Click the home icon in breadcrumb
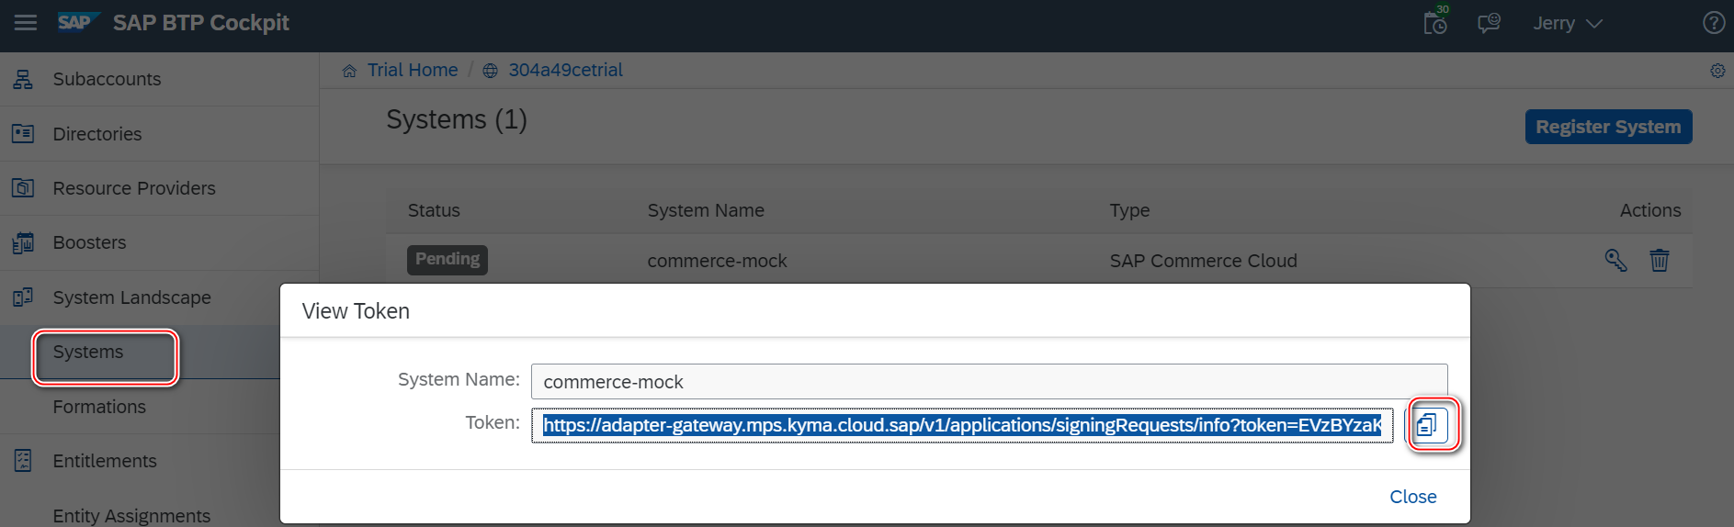Viewport: 1734px width, 527px height. click(x=349, y=71)
